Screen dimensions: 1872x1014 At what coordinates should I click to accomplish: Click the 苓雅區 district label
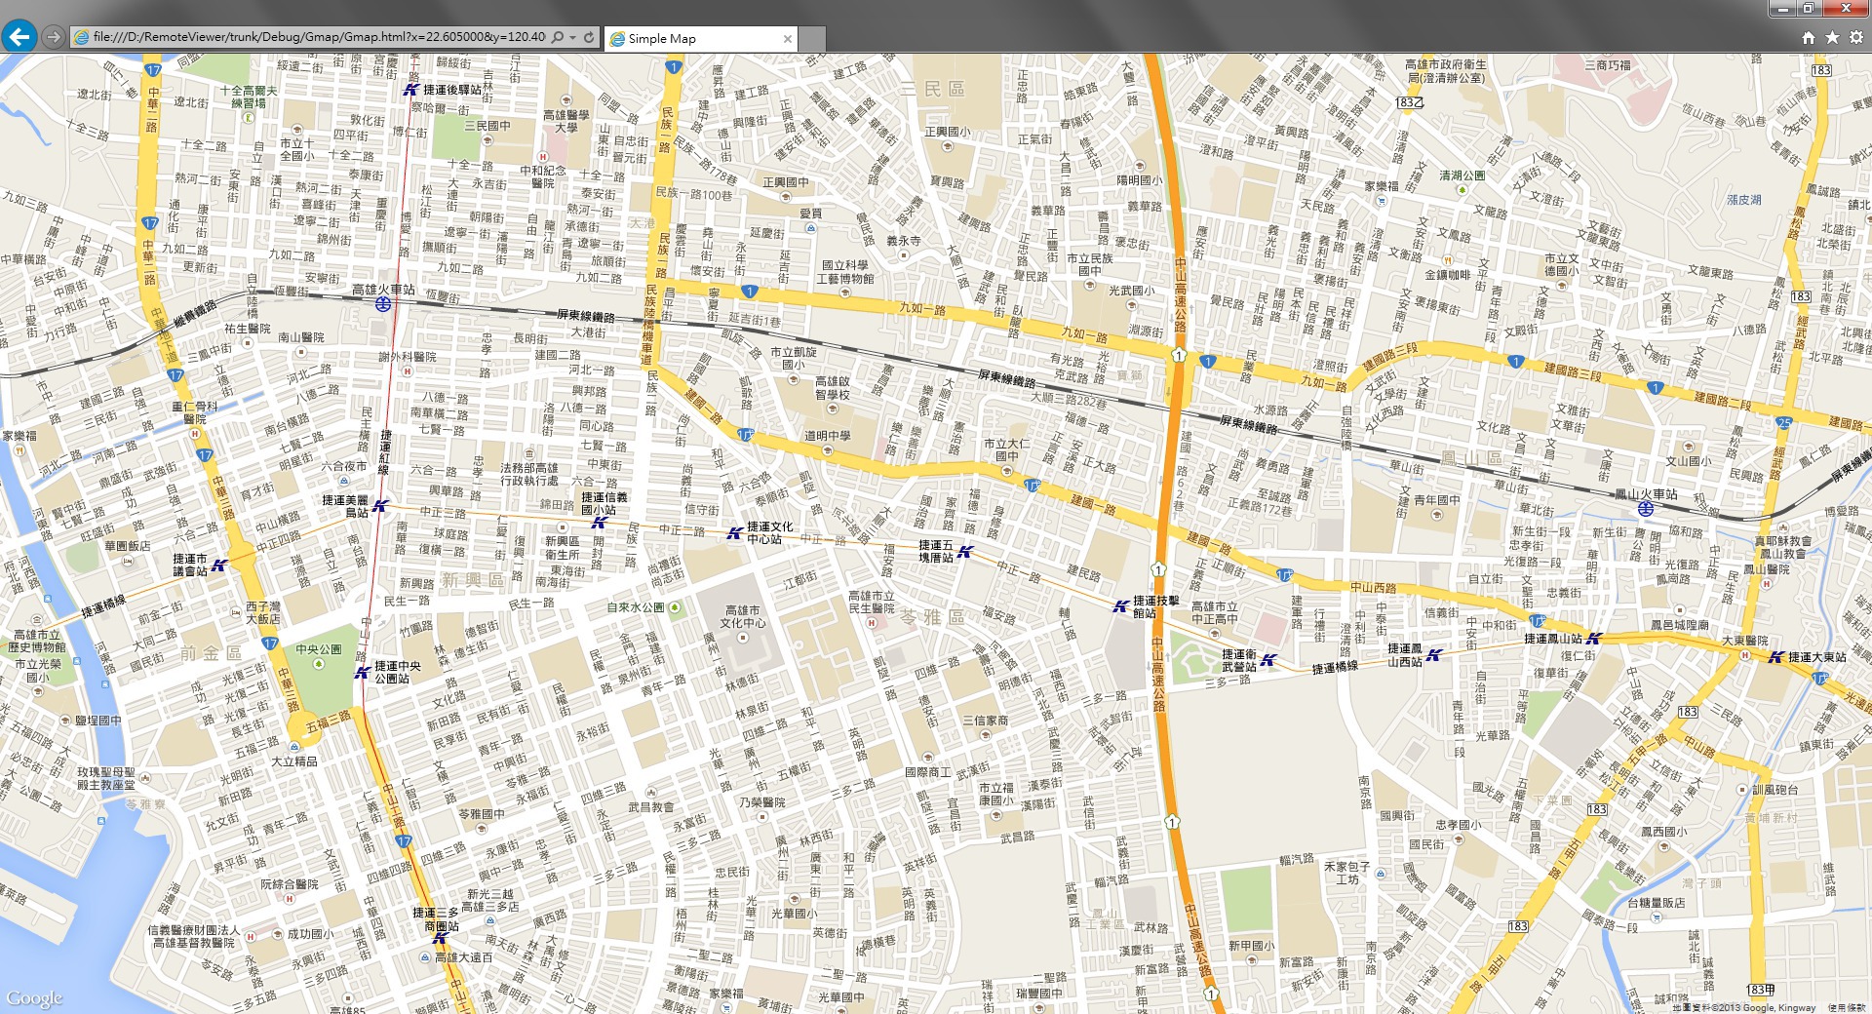(x=931, y=616)
